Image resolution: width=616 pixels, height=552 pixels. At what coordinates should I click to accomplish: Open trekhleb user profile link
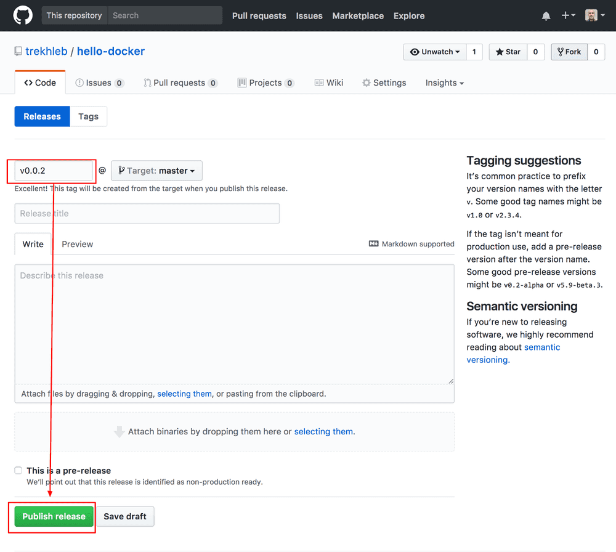click(46, 52)
